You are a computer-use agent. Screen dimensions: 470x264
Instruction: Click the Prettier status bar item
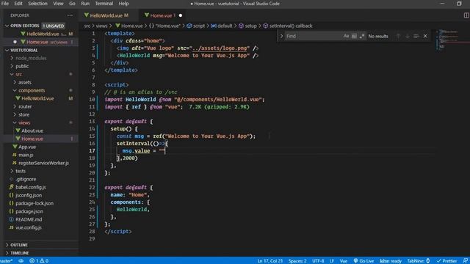coord(446,261)
